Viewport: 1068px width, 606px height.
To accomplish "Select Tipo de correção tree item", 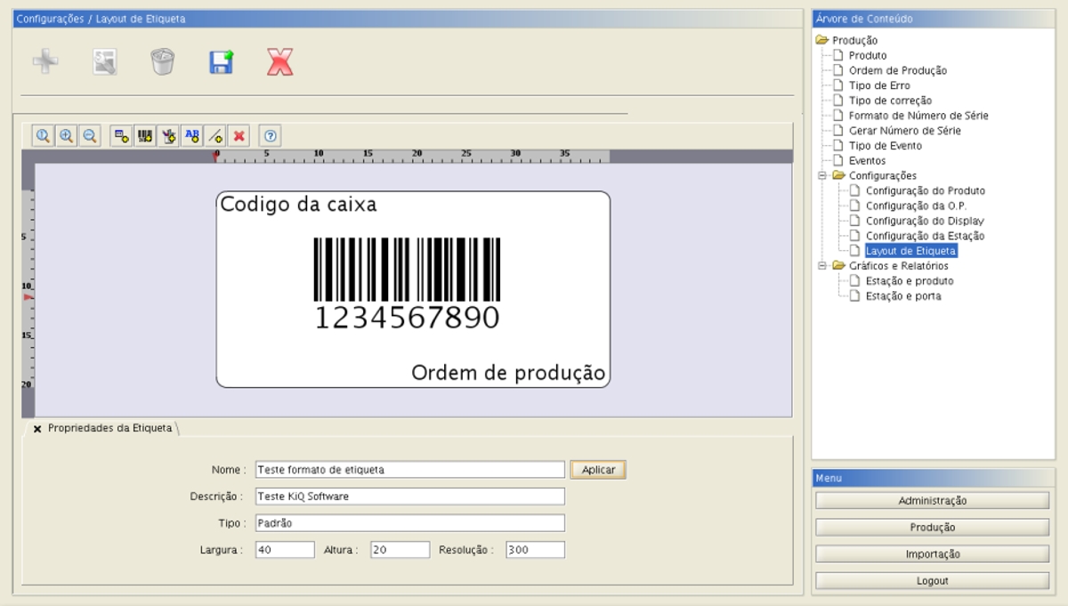I will pyautogui.click(x=890, y=101).
